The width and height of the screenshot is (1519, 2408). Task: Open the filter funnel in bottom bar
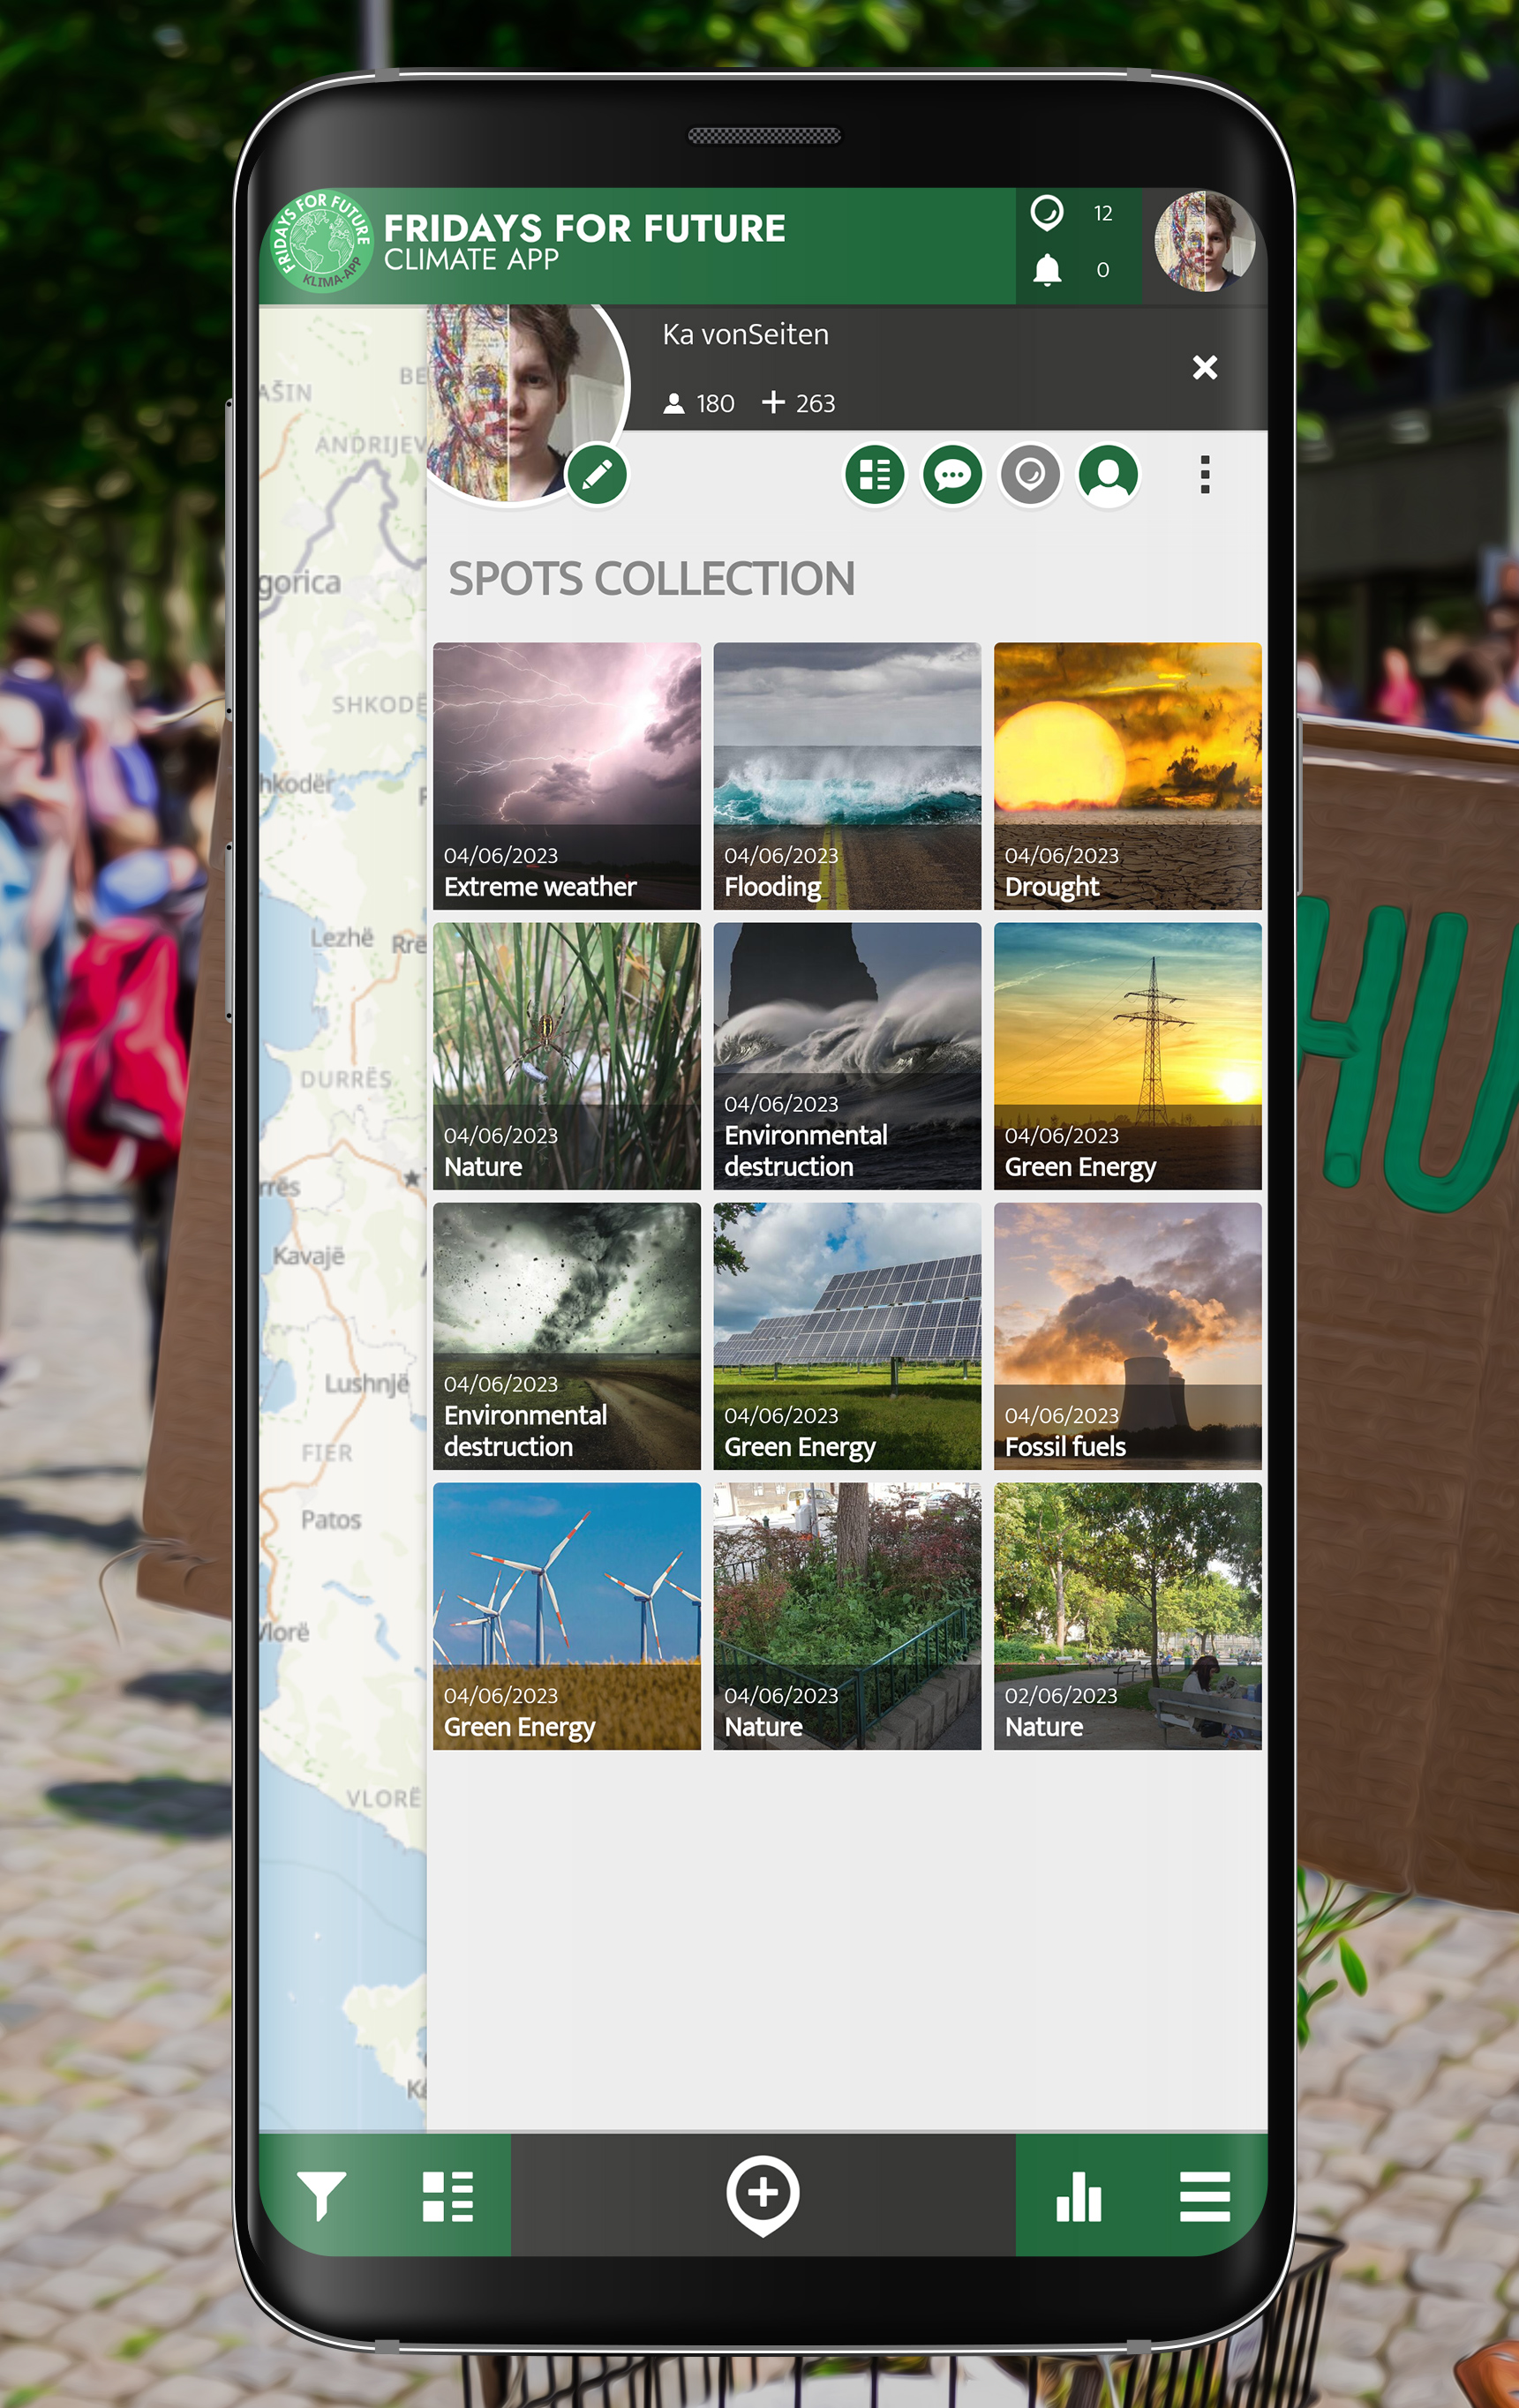pos(321,2195)
